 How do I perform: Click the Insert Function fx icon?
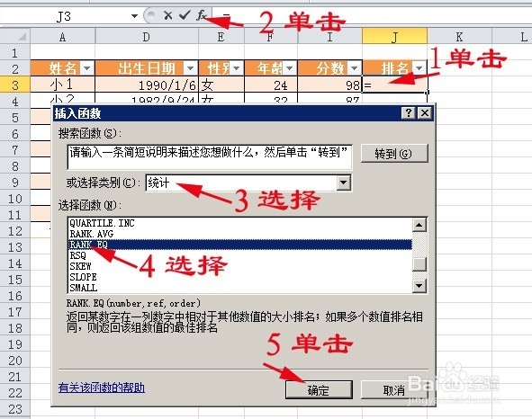coord(202,15)
